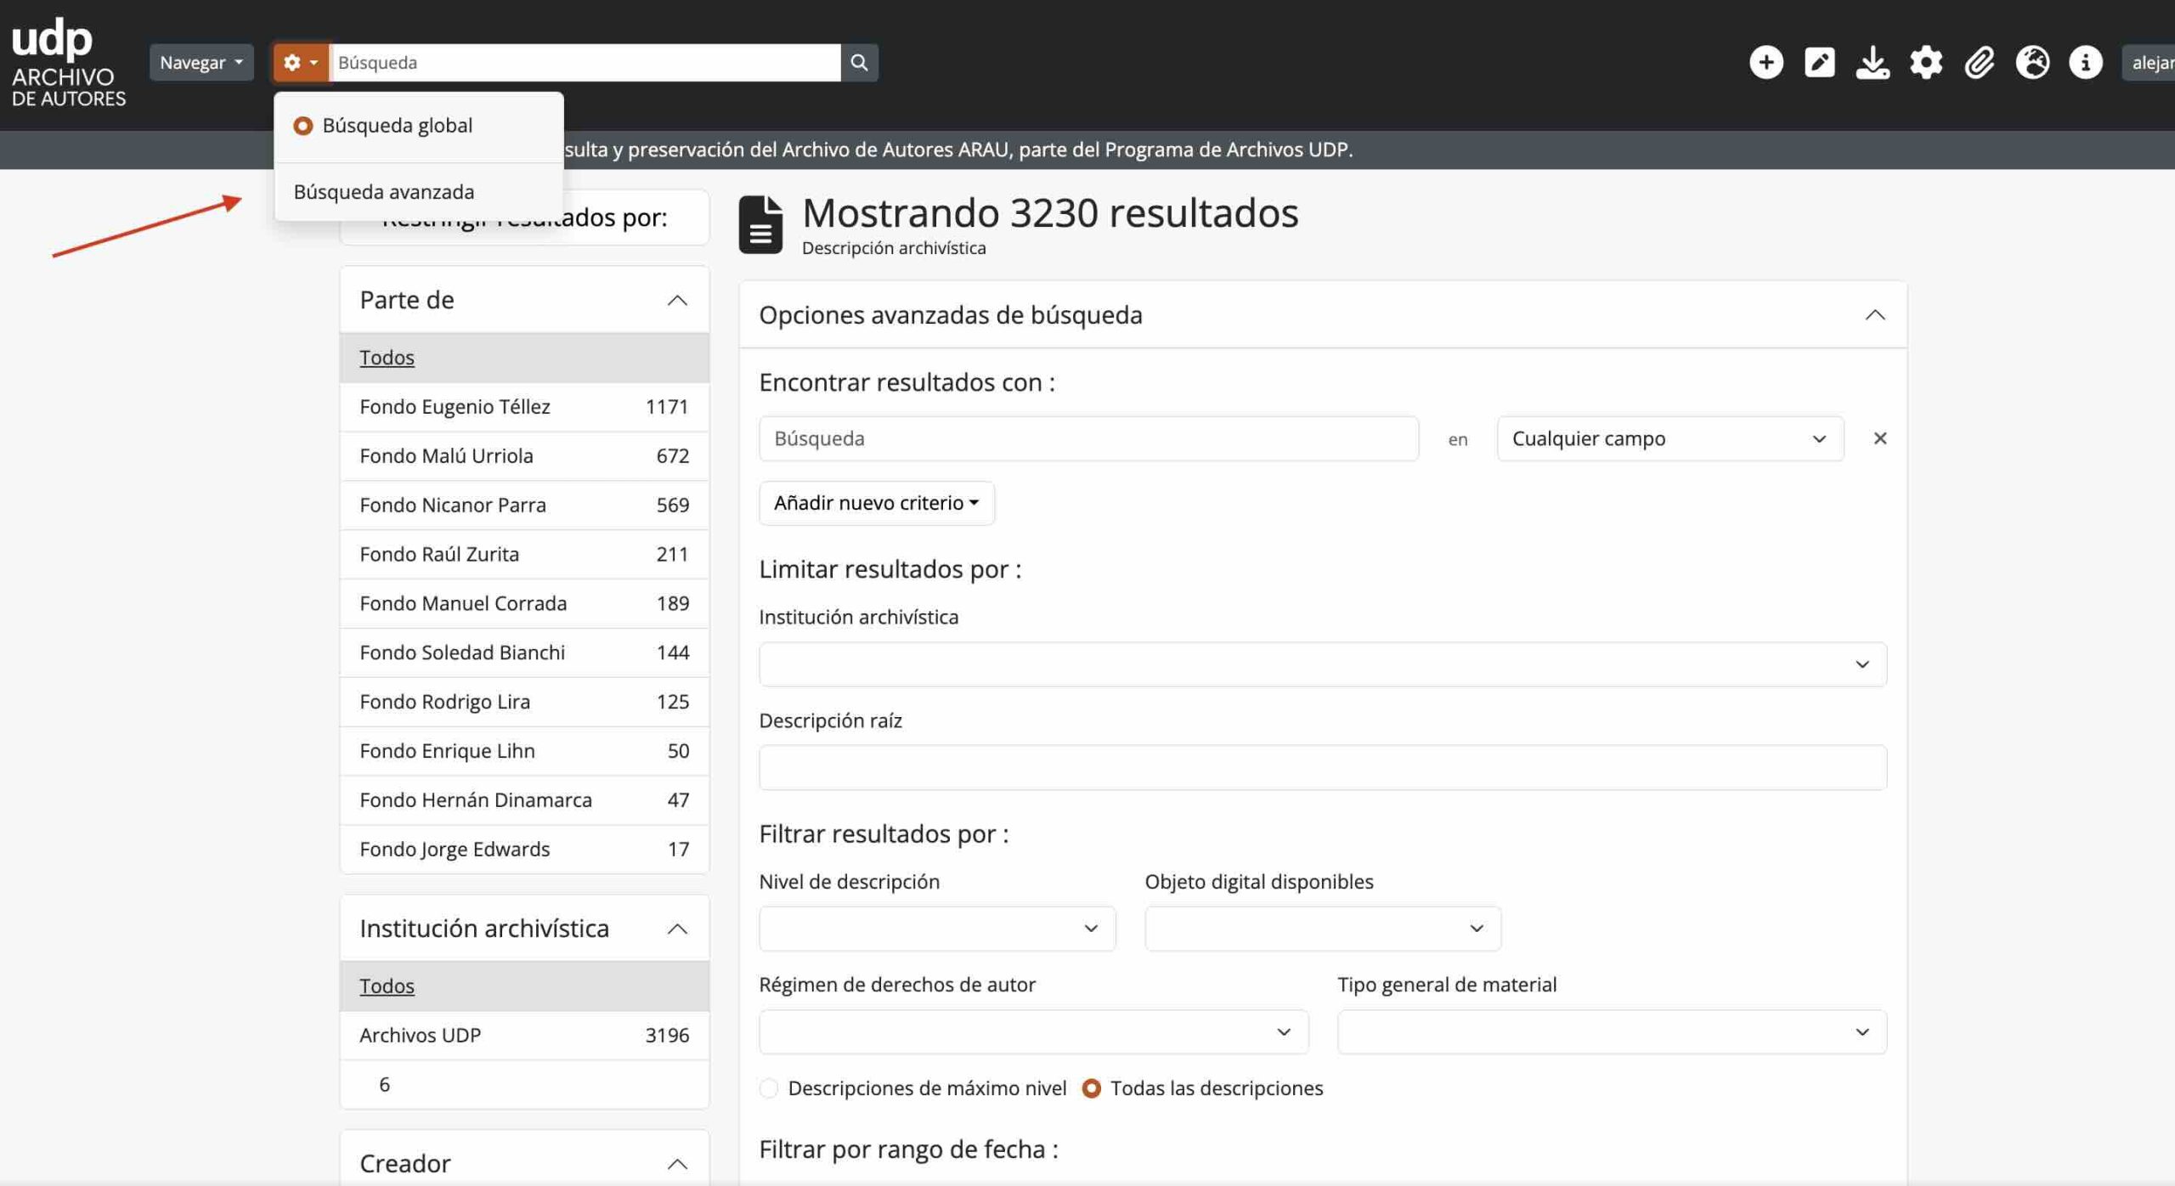Open the Añadir nuevo criterio button
This screenshot has width=2175, height=1186.
[876, 502]
